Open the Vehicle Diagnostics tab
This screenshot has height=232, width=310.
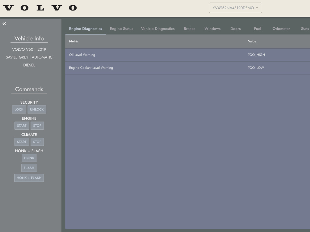(x=158, y=28)
